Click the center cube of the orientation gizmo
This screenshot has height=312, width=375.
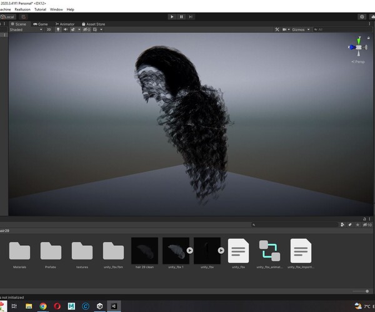pyautogui.click(x=359, y=47)
